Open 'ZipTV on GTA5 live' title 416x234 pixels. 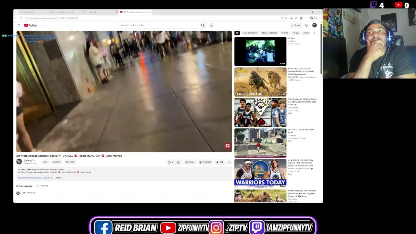tap(301, 131)
